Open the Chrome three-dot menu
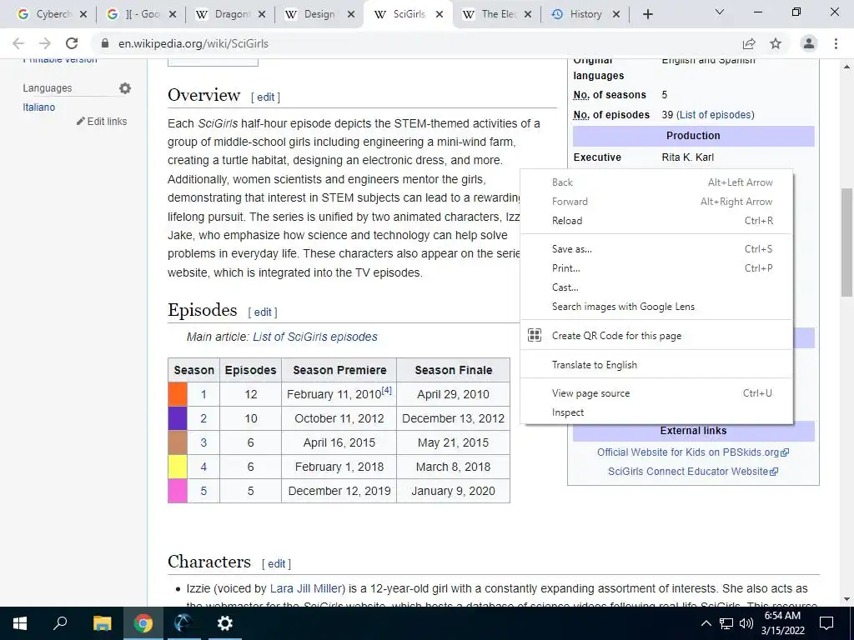Viewport: 854px width, 640px height. 836,43
